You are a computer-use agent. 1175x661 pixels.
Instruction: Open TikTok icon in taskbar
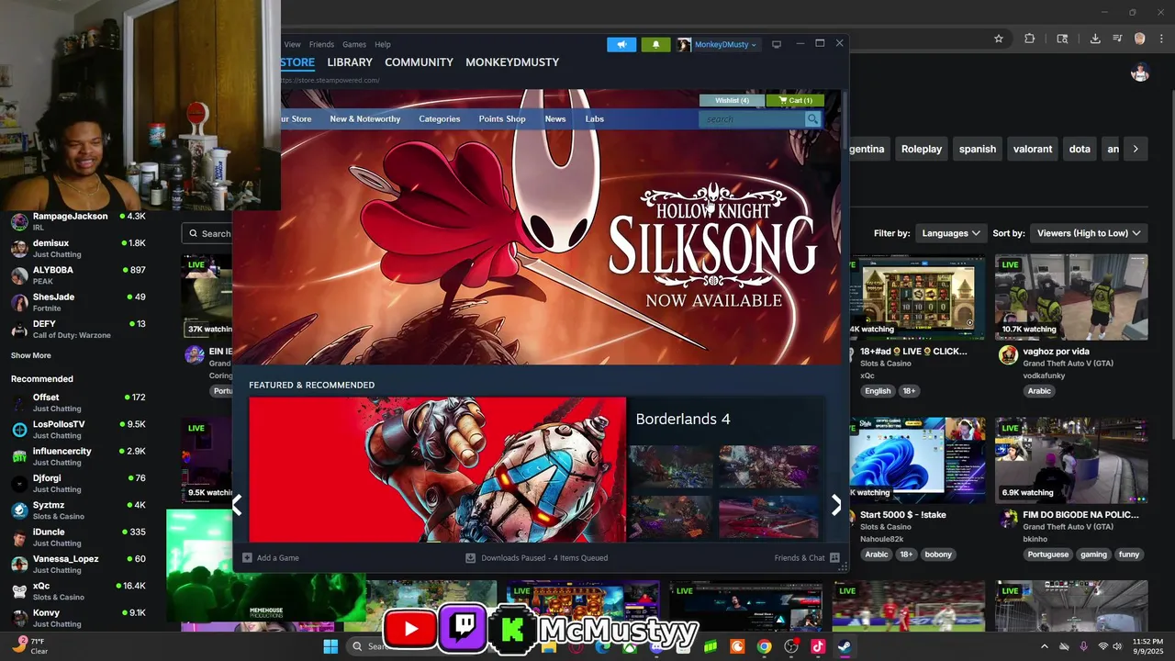817,646
